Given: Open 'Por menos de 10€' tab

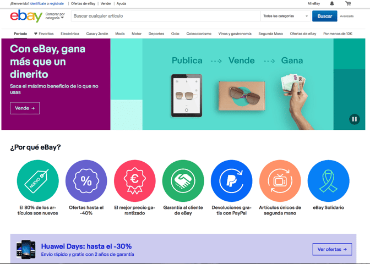Looking at the screenshot, I should (338, 34).
